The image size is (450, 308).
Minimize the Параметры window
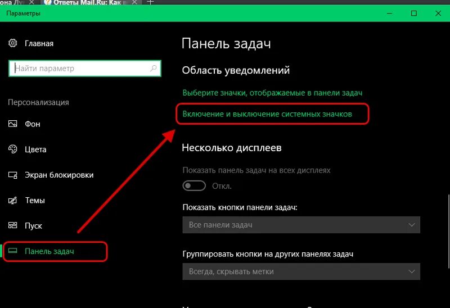389,13
